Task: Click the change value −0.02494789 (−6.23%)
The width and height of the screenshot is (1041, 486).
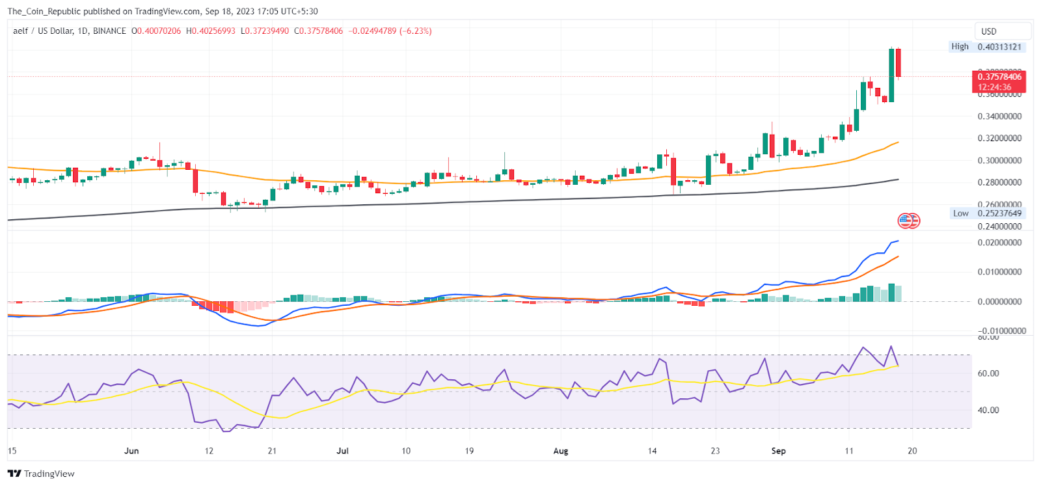Action: pyautogui.click(x=390, y=31)
